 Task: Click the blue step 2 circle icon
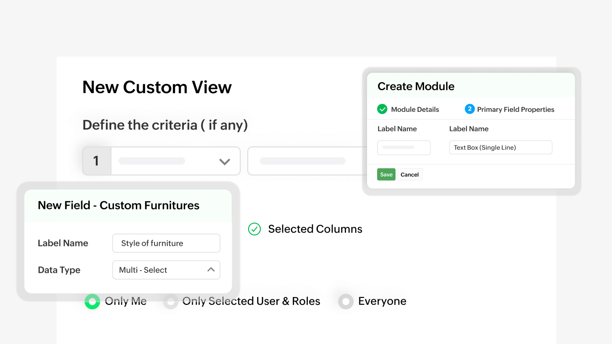(x=470, y=109)
